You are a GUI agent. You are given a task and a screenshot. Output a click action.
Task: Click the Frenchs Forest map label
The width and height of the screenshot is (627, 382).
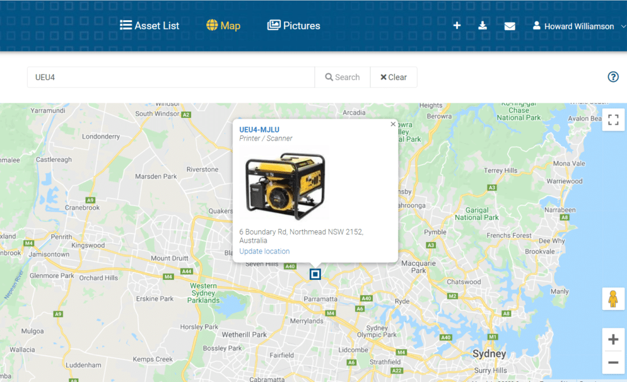[509, 235]
